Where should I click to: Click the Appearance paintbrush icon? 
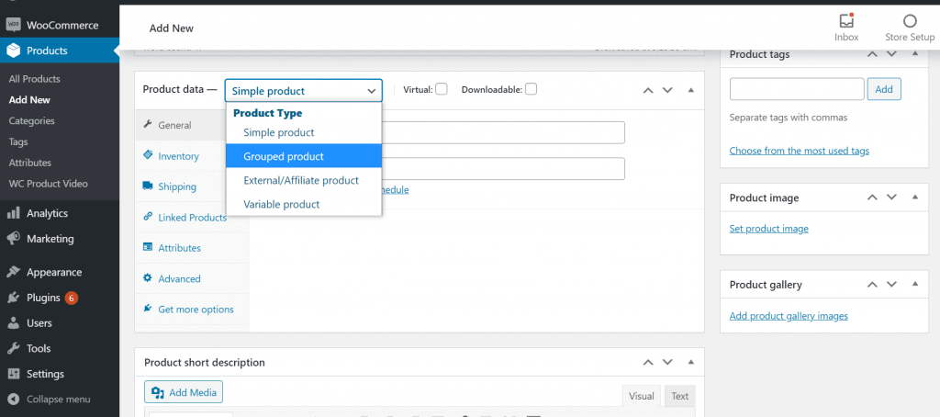(13, 272)
